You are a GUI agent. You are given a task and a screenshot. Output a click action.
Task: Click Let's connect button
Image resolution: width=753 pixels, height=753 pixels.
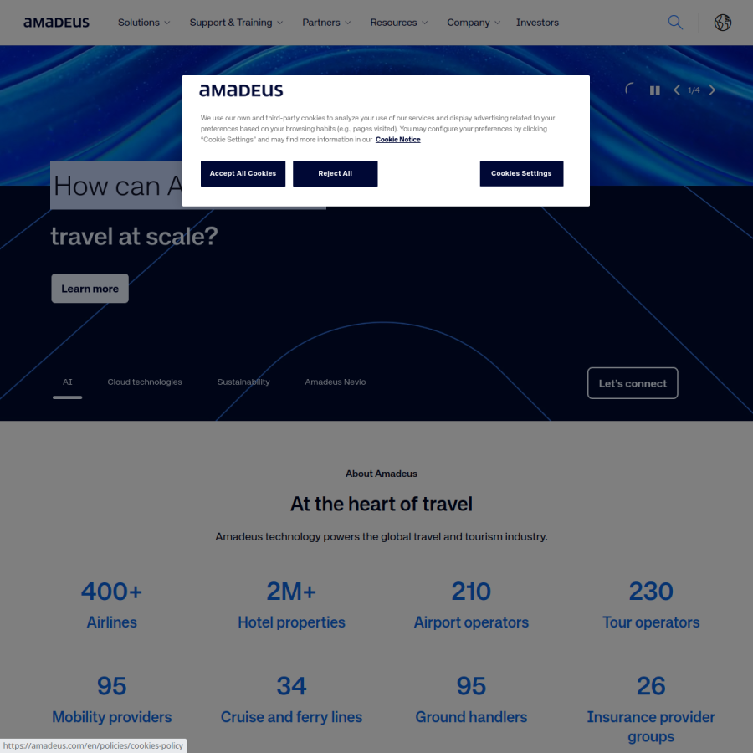click(633, 383)
